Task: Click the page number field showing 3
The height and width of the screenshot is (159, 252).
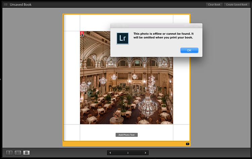Action: (x=128, y=153)
